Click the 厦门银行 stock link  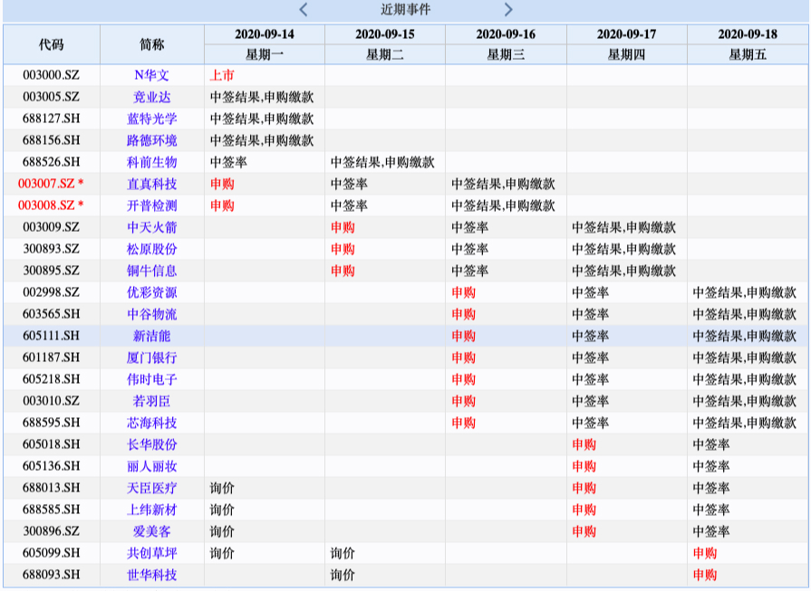pyautogui.click(x=151, y=357)
